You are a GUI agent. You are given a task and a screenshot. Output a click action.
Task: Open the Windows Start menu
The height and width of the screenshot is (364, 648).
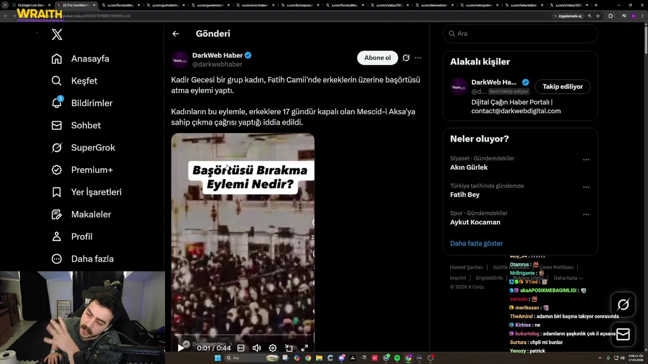(218, 358)
